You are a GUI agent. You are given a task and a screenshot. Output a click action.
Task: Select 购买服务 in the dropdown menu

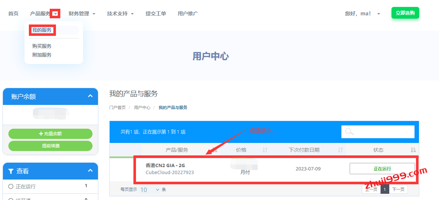tap(42, 46)
